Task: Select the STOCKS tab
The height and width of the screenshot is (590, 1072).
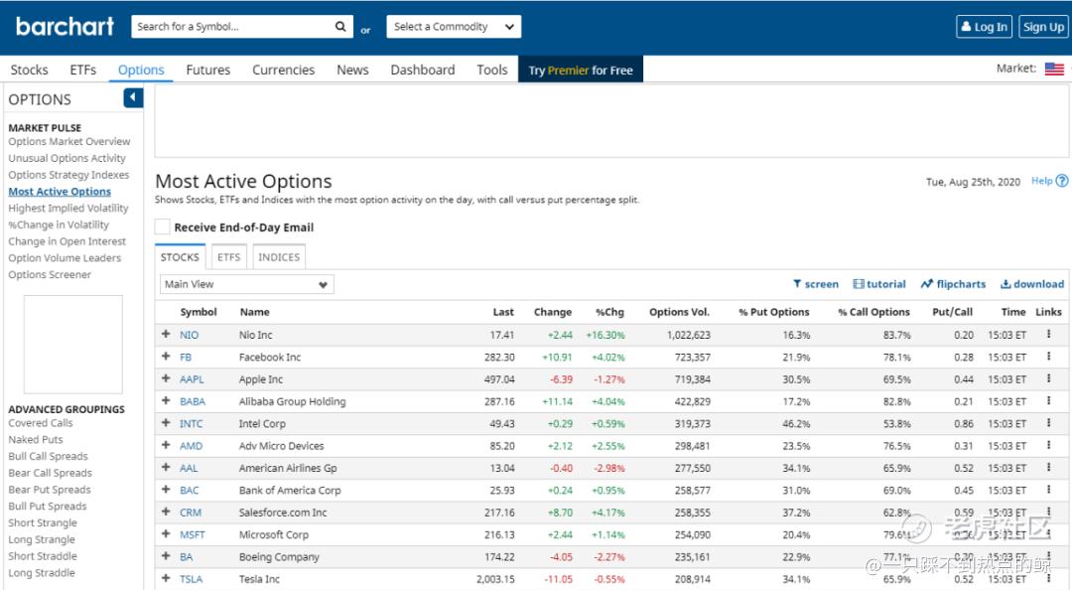Action: pyautogui.click(x=180, y=257)
